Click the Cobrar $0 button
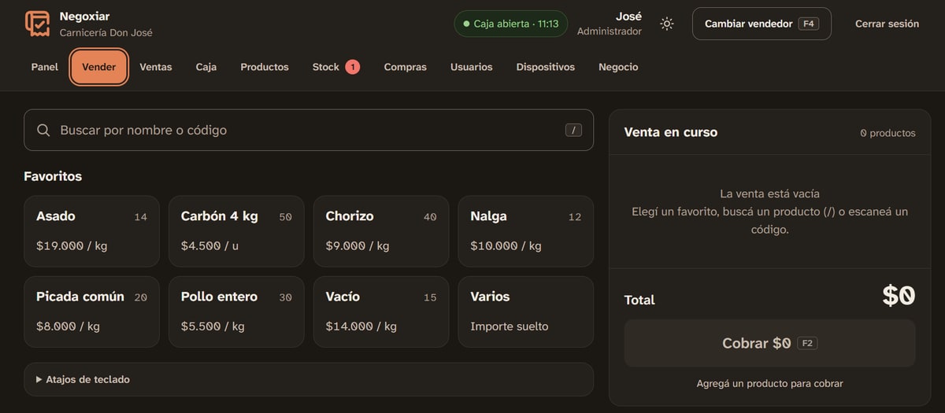This screenshot has width=945, height=413. pos(769,343)
